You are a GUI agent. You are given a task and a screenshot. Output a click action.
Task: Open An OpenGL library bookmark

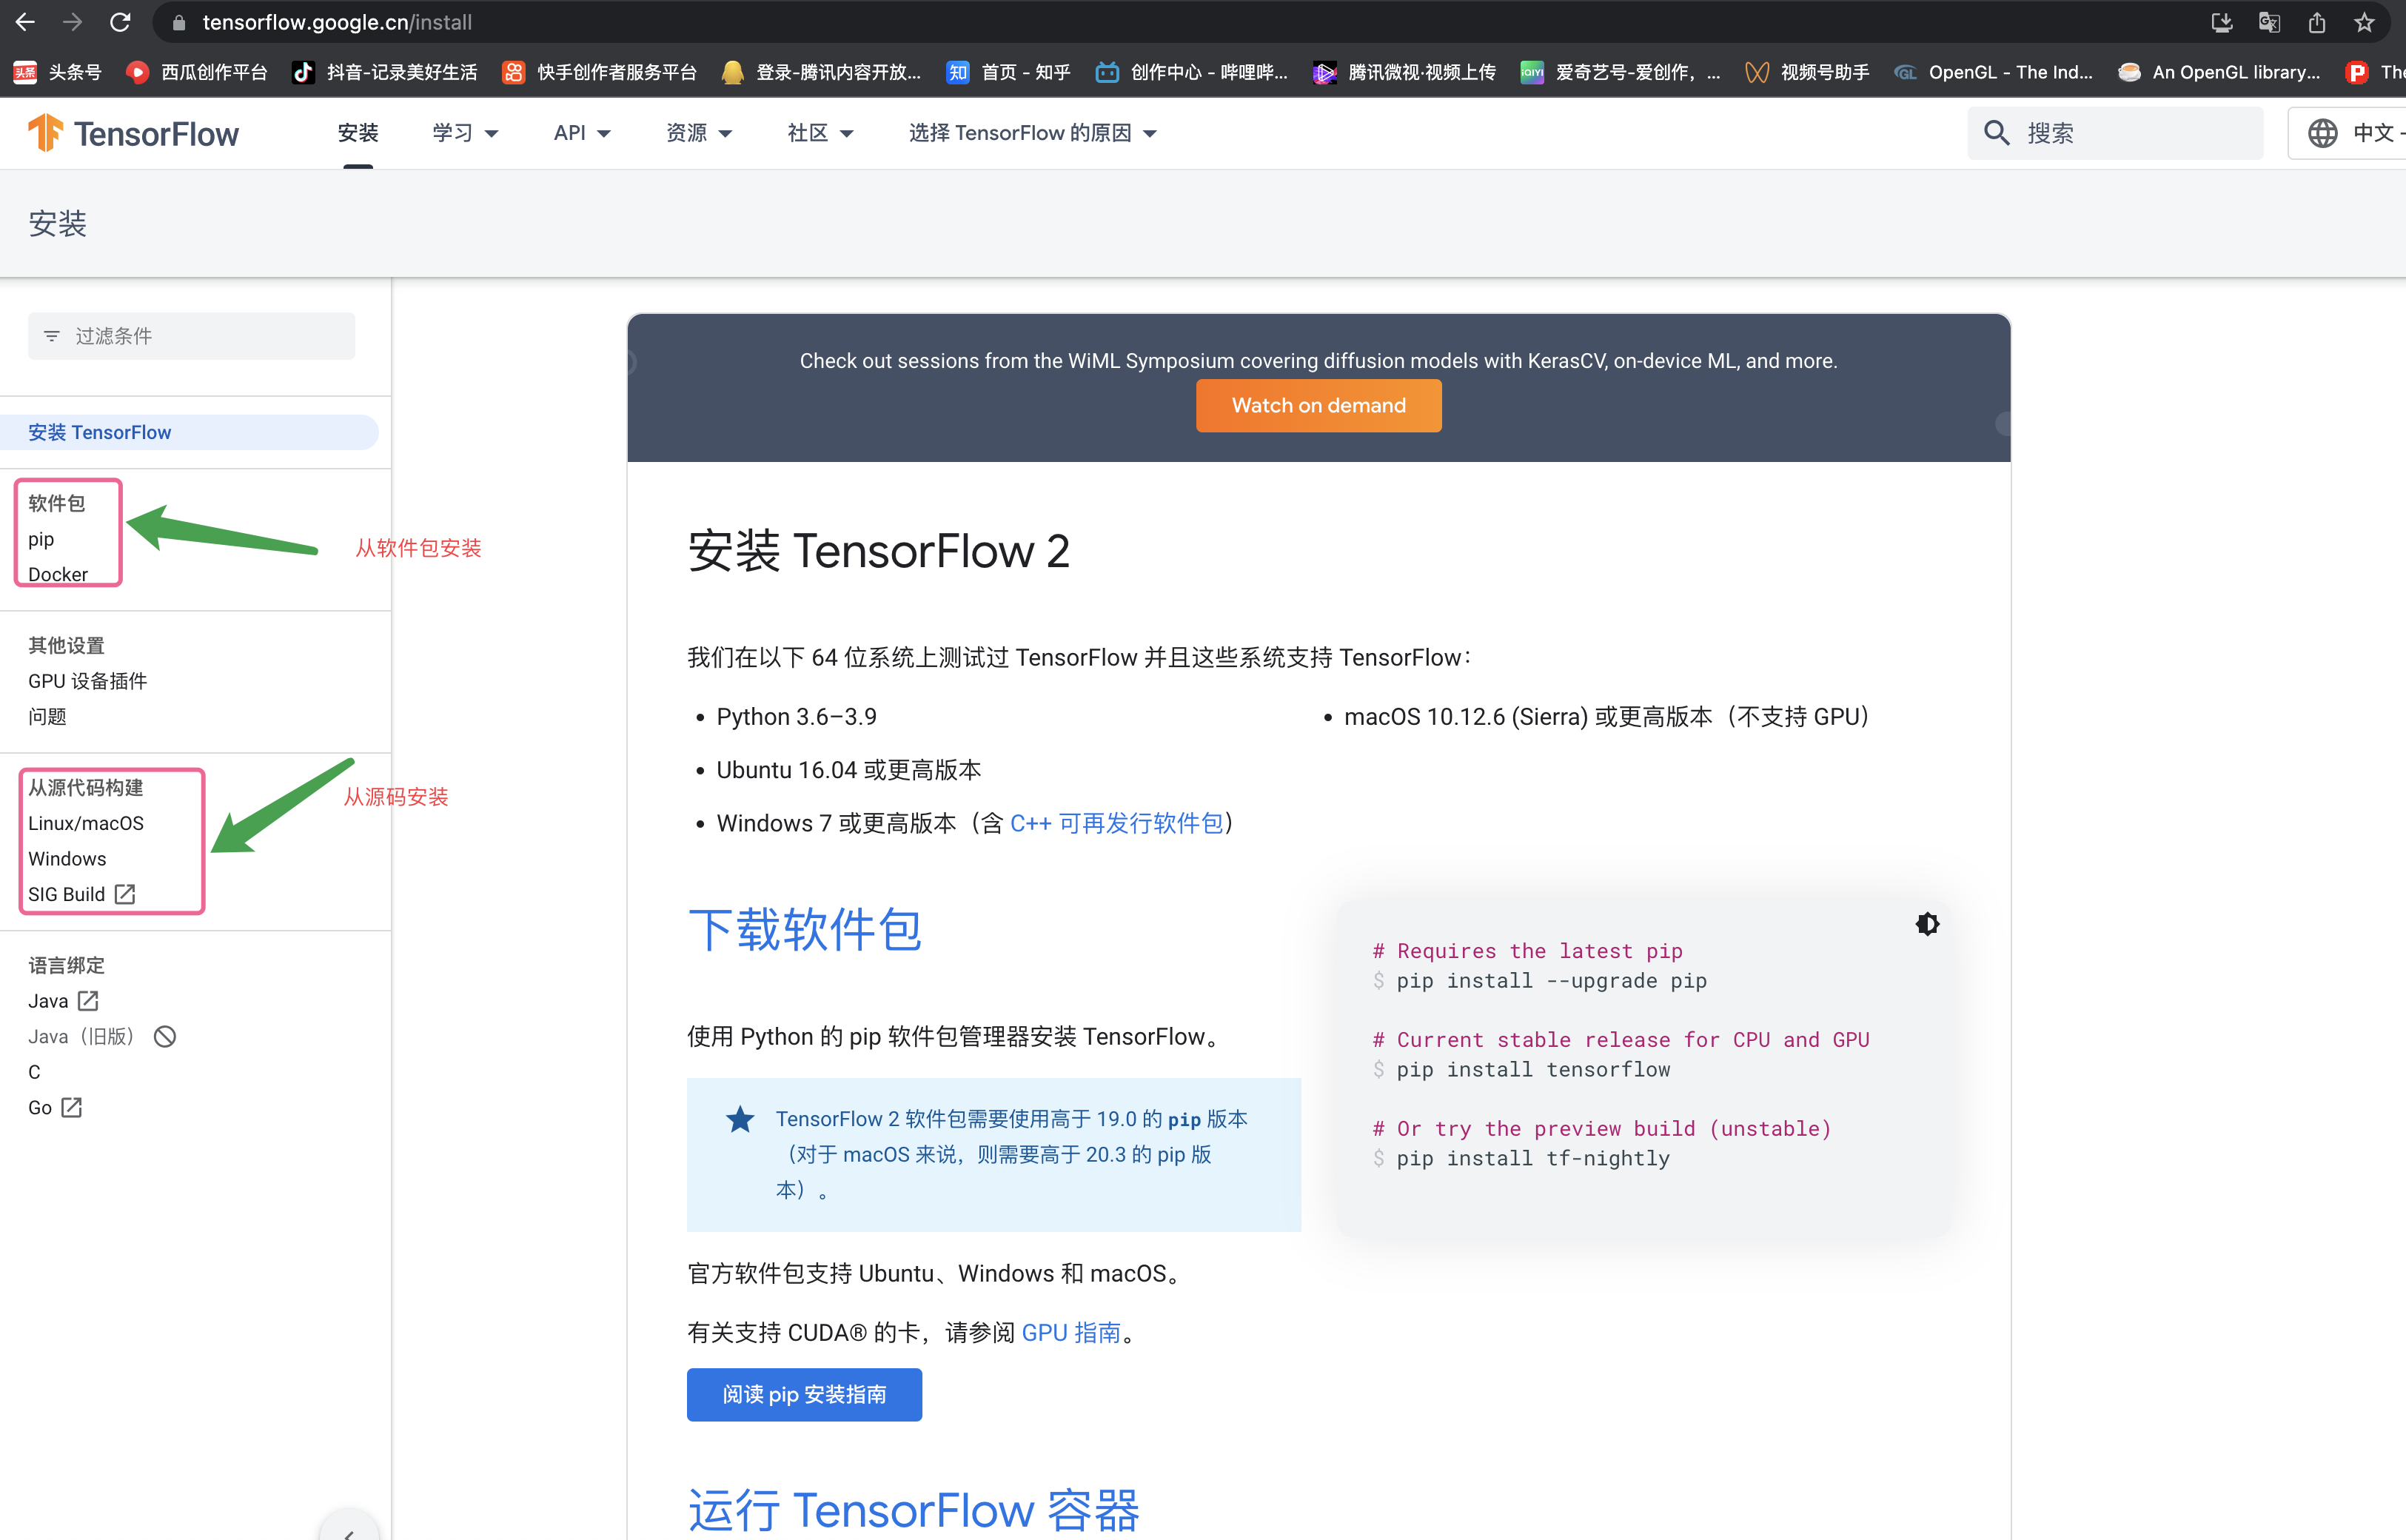(2219, 72)
